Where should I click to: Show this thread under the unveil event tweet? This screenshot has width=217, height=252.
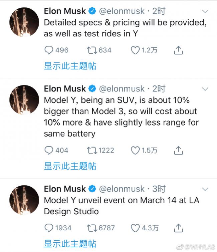coord(70,243)
